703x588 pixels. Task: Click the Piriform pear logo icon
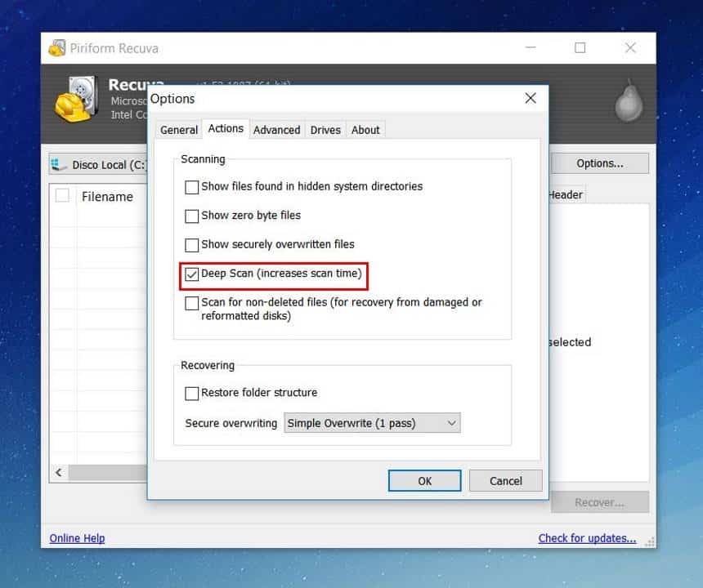(629, 101)
